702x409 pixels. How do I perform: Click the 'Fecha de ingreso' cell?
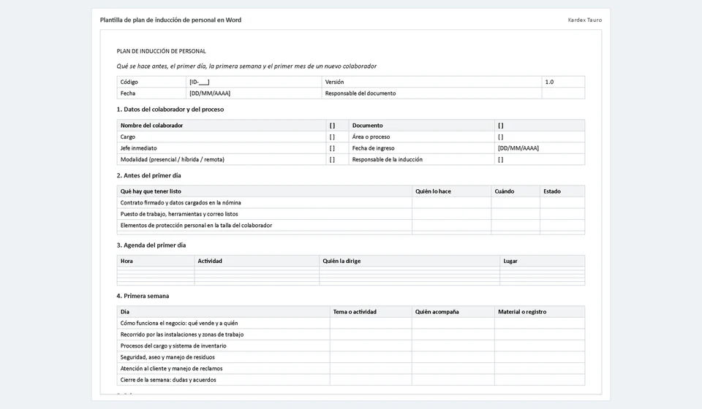(x=421, y=148)
